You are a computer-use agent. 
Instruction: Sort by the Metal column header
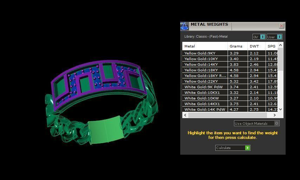click(x=205, y=46)
